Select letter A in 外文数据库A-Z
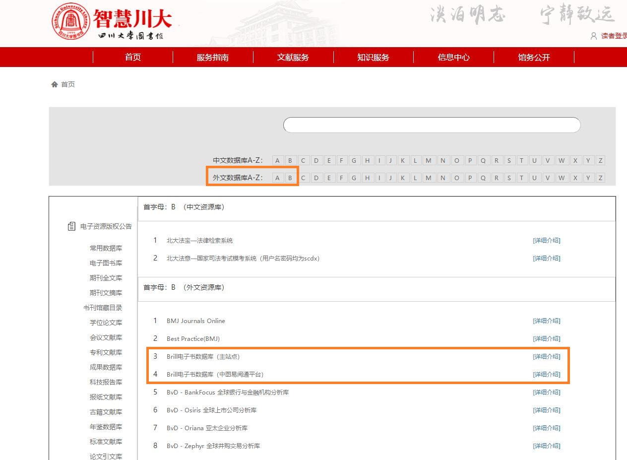Image resolution: width=627 pixels, height=460 pixels. tap(278, 178)
